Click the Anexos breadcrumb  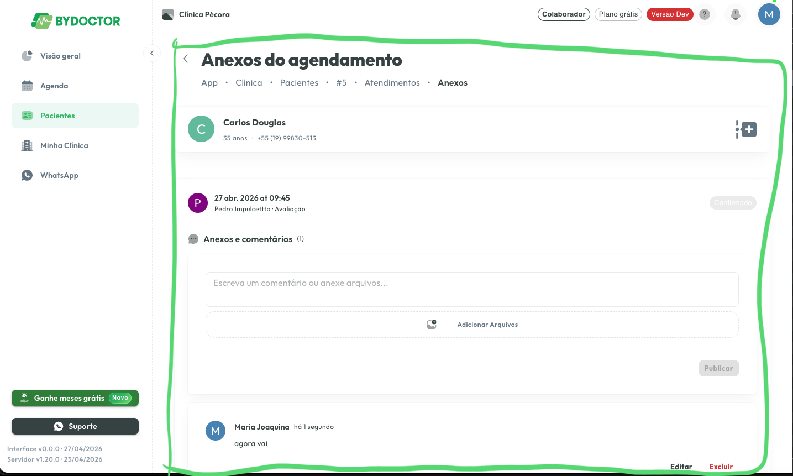click(453, 83)
